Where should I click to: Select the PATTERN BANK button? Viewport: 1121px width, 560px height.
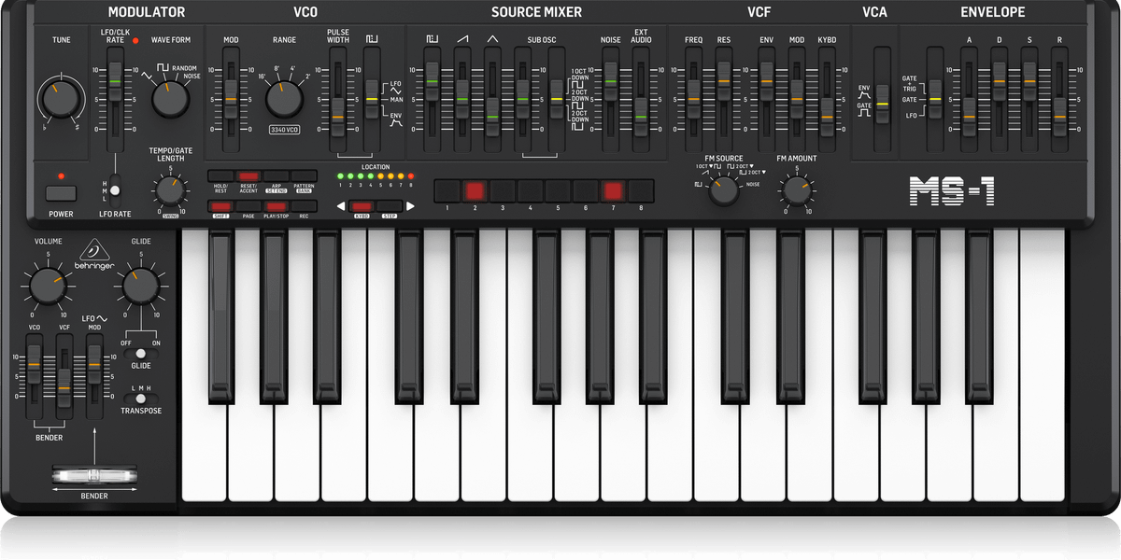[x=302, y=176]
